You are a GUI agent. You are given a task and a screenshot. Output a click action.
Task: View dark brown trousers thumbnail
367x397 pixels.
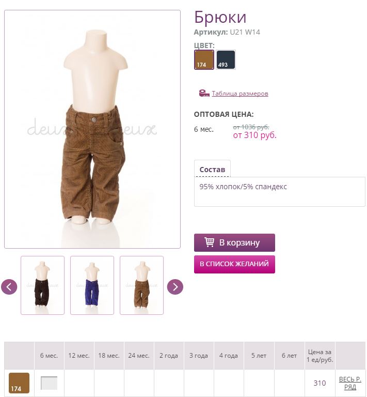pyautogui.click(x=42, y=285)
